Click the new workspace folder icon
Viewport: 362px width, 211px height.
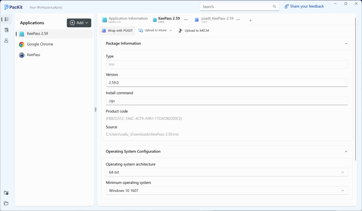pyautogui.click(x=6, y=193)
